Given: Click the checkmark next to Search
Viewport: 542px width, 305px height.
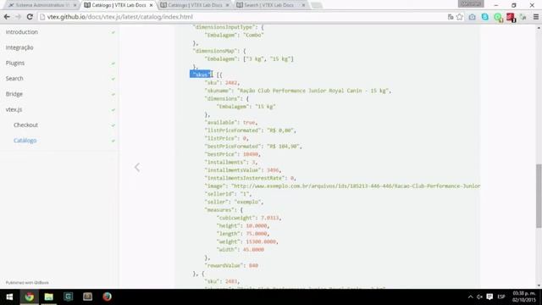Looking at the screenshot, I should (x=113, y=79).
